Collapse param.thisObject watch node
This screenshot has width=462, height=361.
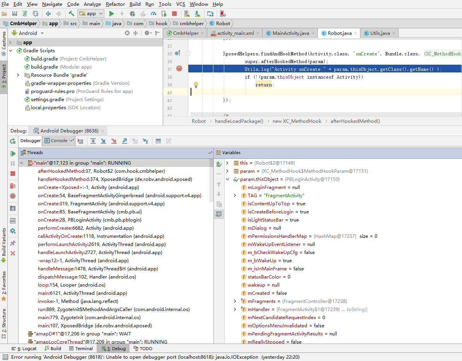(x=227, y=179)
